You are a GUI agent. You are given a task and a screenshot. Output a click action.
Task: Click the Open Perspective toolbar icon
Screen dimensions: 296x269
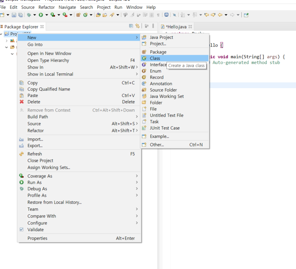(x=246, y=15)
